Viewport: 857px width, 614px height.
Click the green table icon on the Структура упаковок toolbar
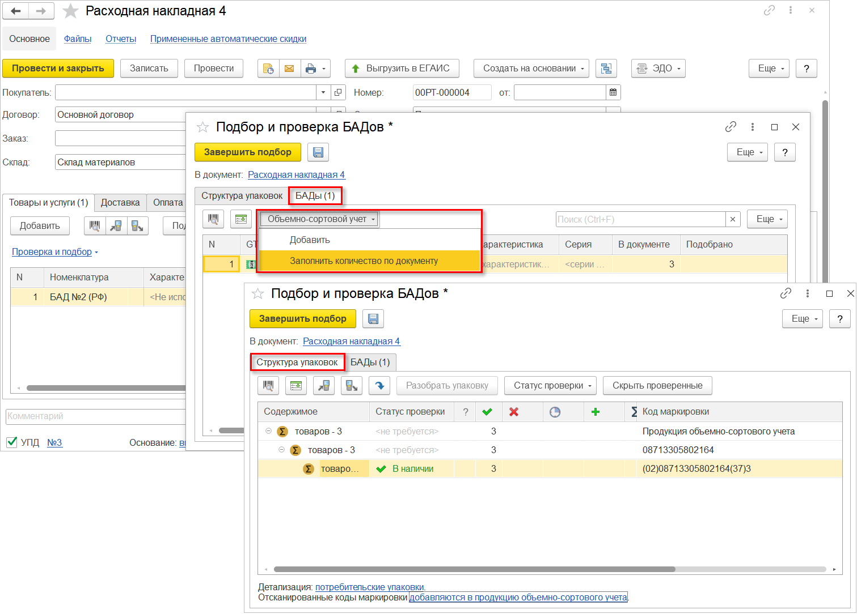click(295, 386)
